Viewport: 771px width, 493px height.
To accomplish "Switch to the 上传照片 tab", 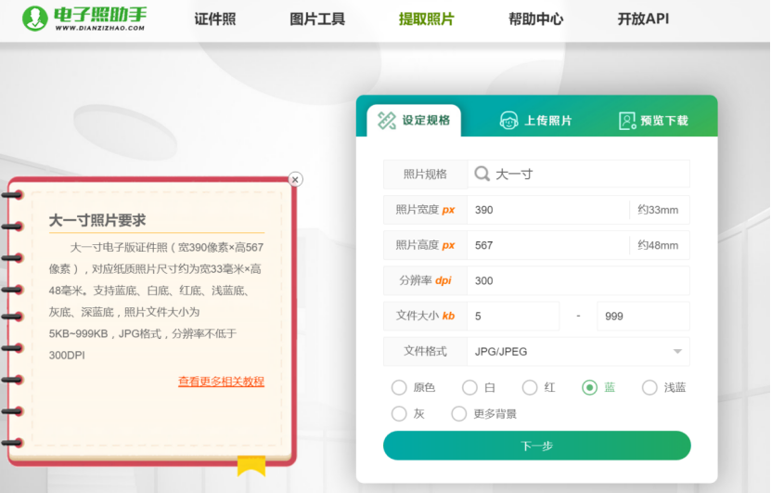I will click(536, 121).
